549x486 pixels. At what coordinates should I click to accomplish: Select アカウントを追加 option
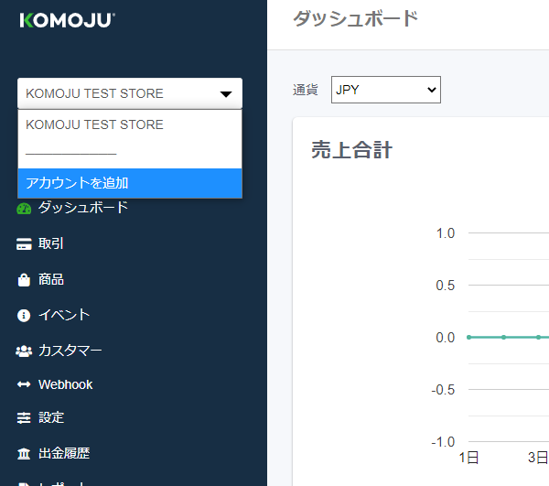[130, 183]
